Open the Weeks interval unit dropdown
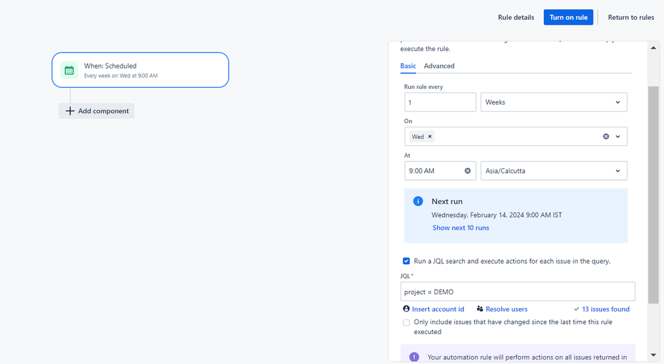 (x=554, y=102)
